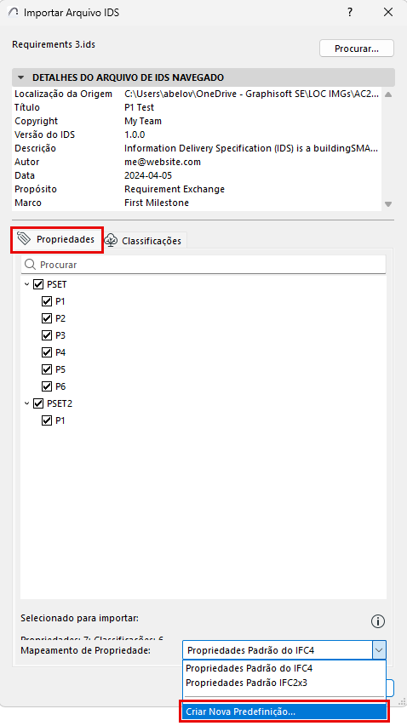The width and height of the screenshot is (407, 726).
Task: Uncheck P6 under PSET
Action: [47, 386]
